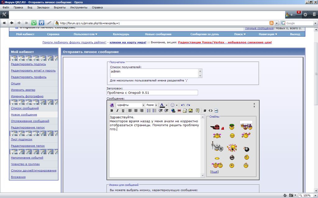Insert the bomb smiley

246,149
